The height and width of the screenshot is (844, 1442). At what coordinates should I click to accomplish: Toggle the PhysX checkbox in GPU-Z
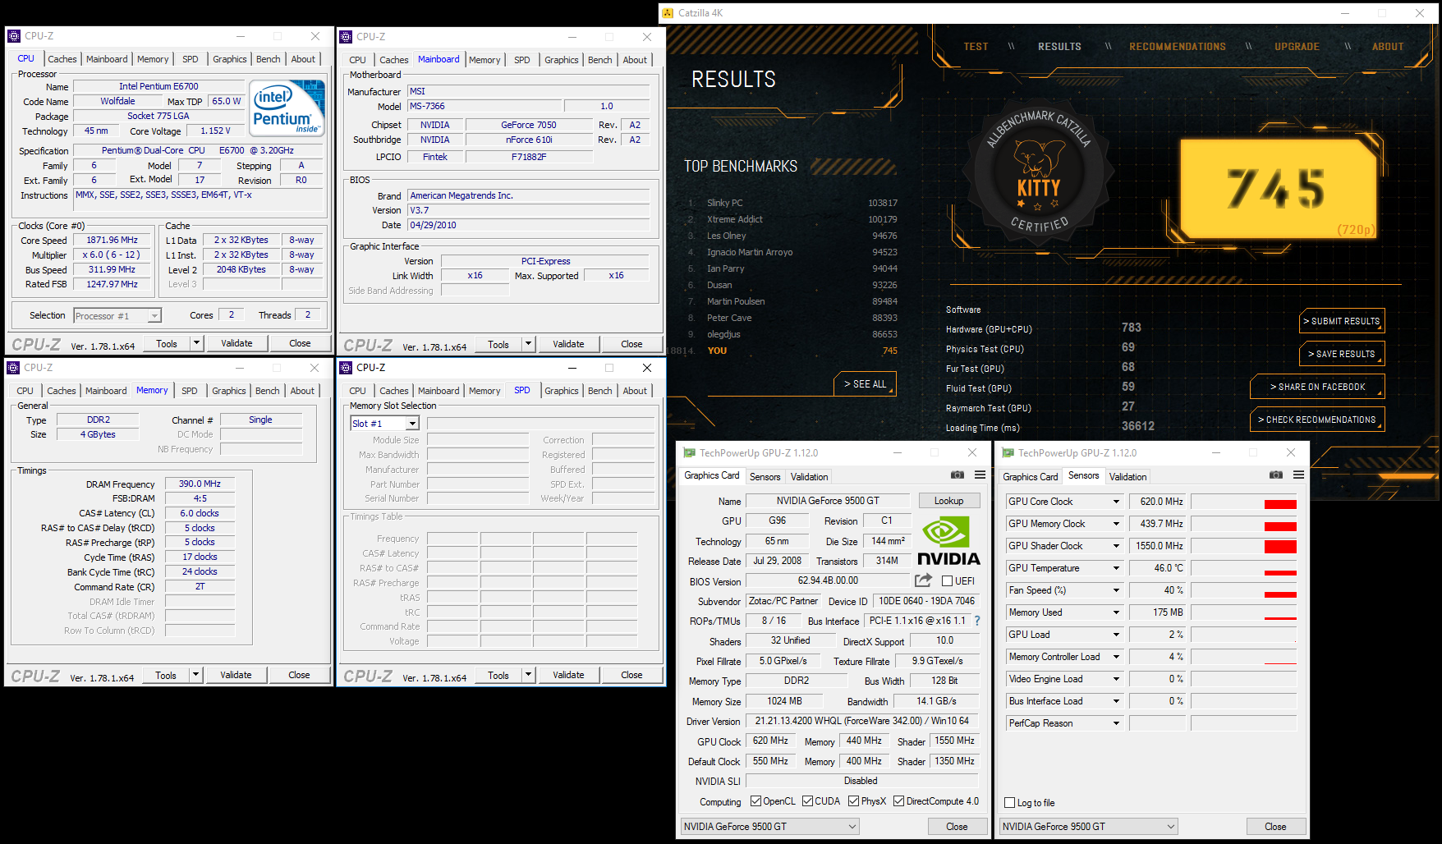click(854, 801)
